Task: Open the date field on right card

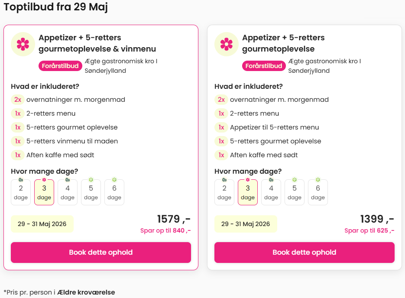Action: tap(246, 224)
